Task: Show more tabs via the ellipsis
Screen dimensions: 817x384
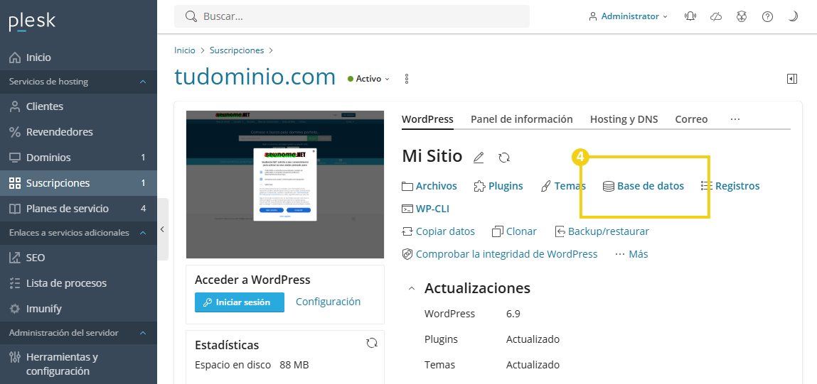Action: [x=735, y=119]
